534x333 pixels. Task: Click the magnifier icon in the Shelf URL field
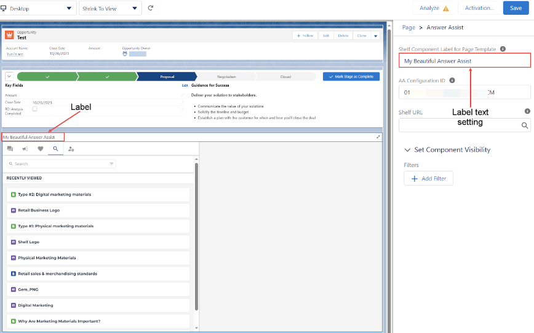(525, 125)
